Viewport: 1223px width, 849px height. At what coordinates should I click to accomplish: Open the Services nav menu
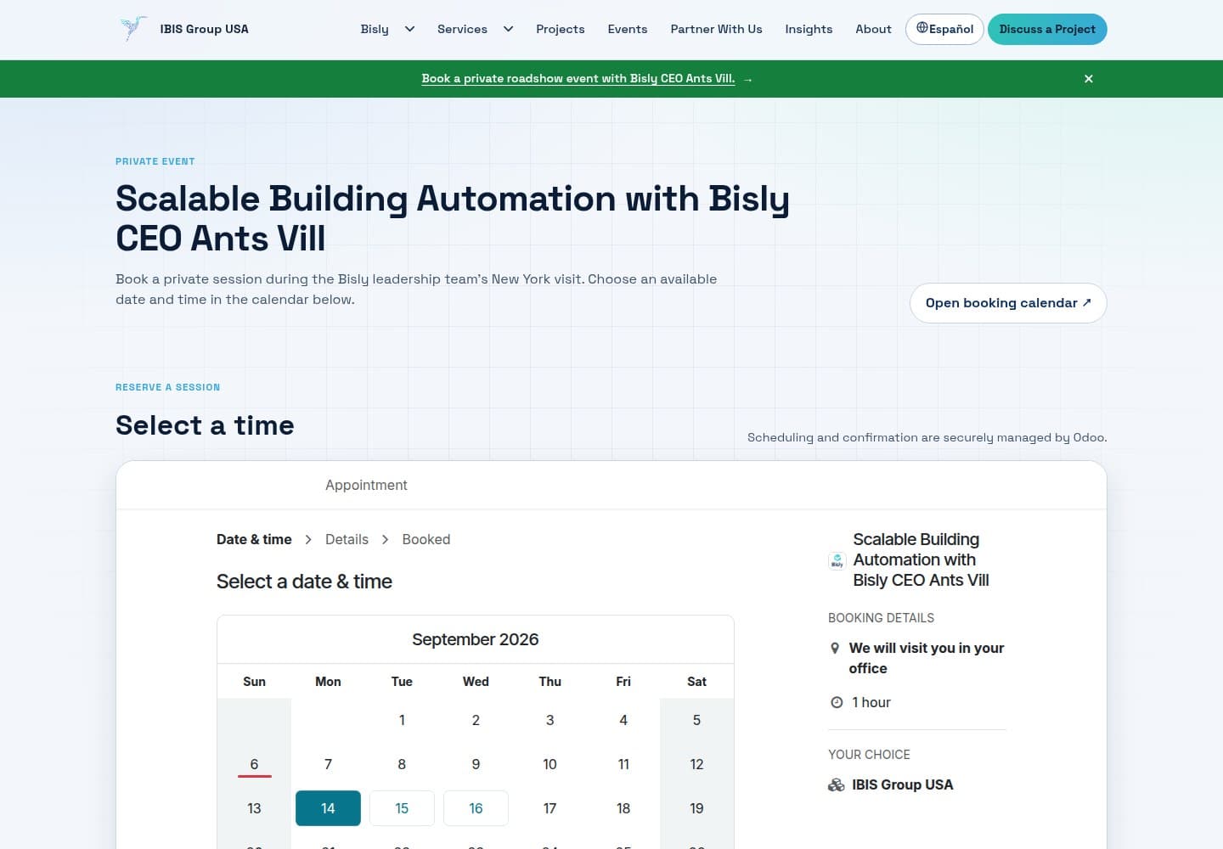[462, 29]
